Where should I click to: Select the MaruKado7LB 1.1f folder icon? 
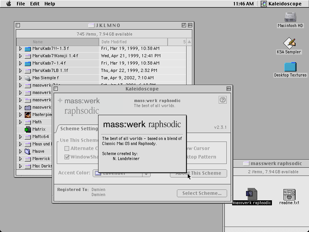[28, 71]
